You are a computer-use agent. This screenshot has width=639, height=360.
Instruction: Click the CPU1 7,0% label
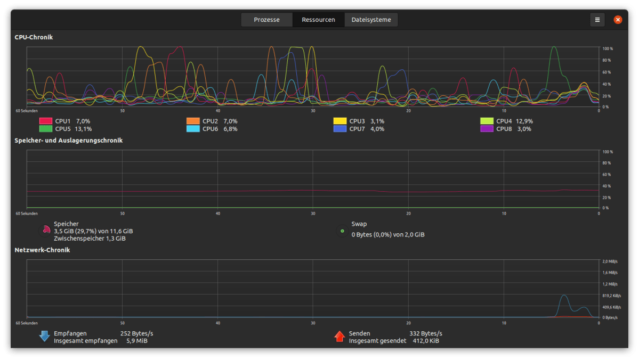click(72, 121)
